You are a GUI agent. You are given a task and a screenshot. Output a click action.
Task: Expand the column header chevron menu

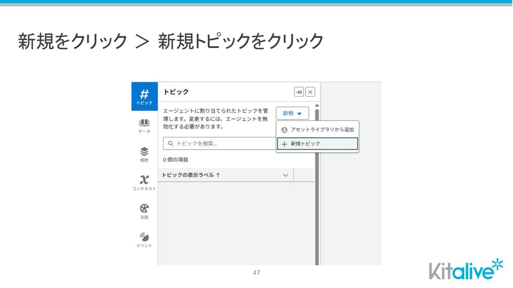point(285,175)
